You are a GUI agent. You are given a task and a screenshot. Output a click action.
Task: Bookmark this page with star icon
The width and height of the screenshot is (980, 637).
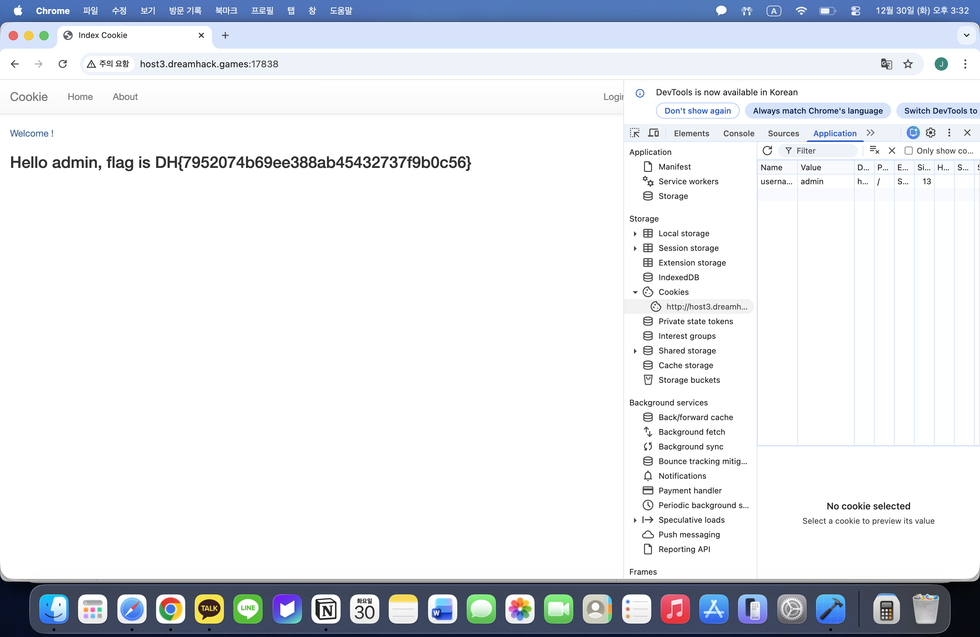pyautogui.click(x=908, y=64)
